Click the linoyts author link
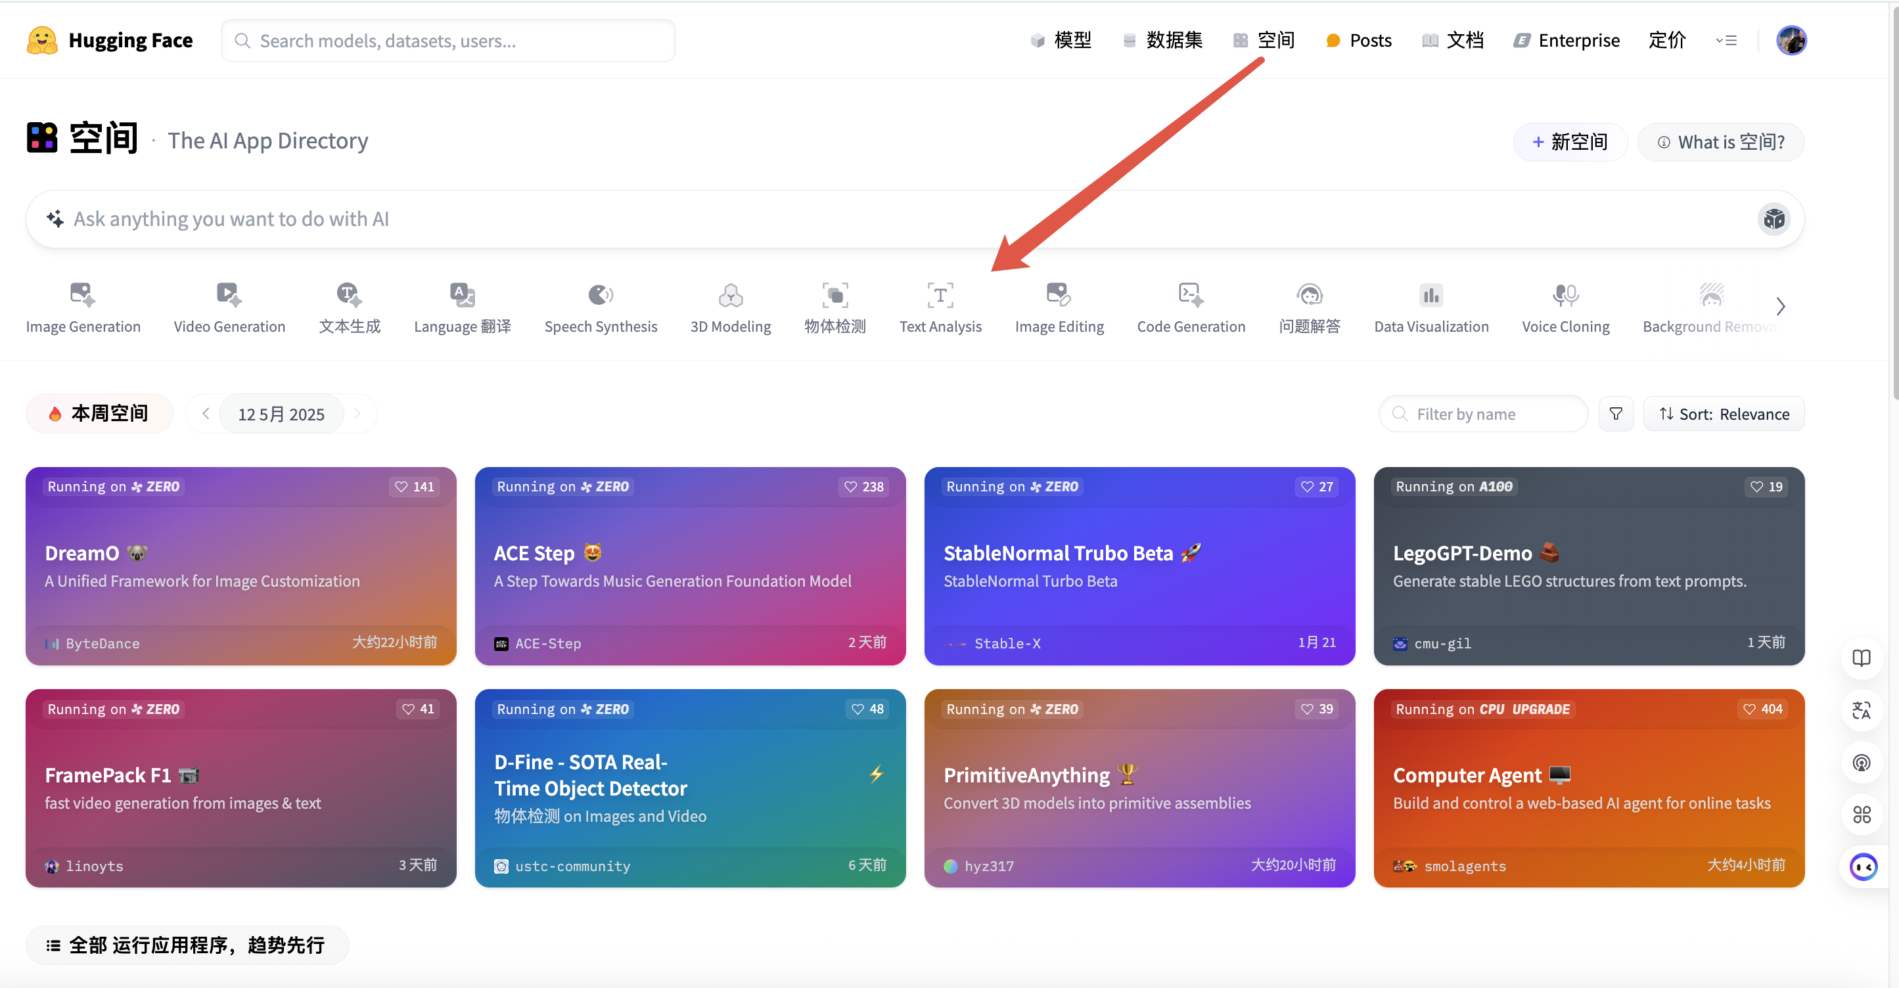The height and width of the screenshot is (988, 1899). (84, 866)
